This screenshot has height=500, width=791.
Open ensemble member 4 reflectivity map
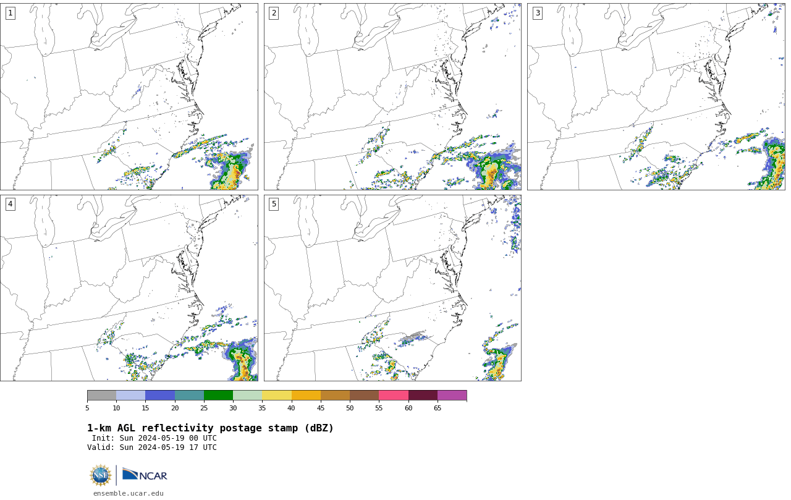[129, 288]
